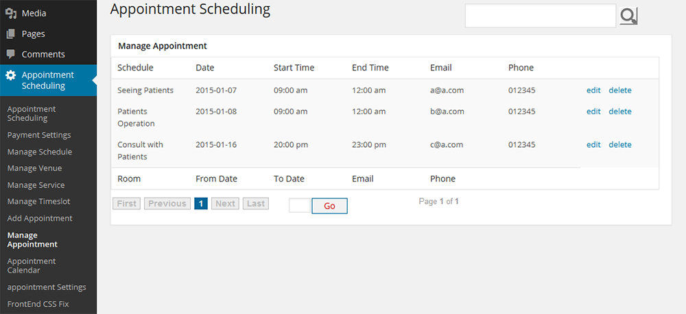Edit the Seeing Patients appointment
The height and width of the screenshot is (314, 686).
click(593, 90)
